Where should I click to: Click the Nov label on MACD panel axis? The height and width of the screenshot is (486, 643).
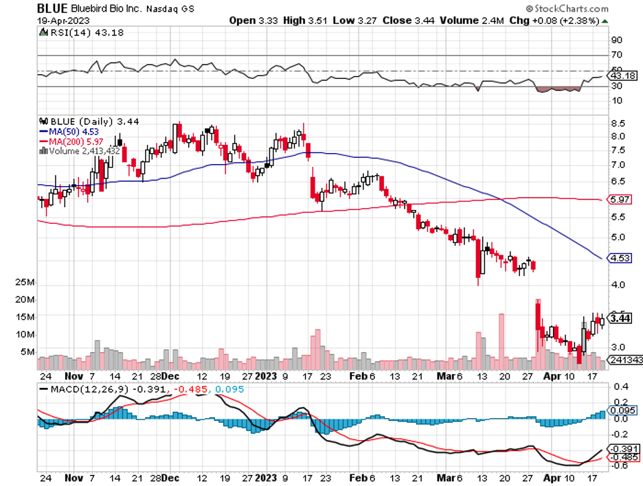coord(74,478)
